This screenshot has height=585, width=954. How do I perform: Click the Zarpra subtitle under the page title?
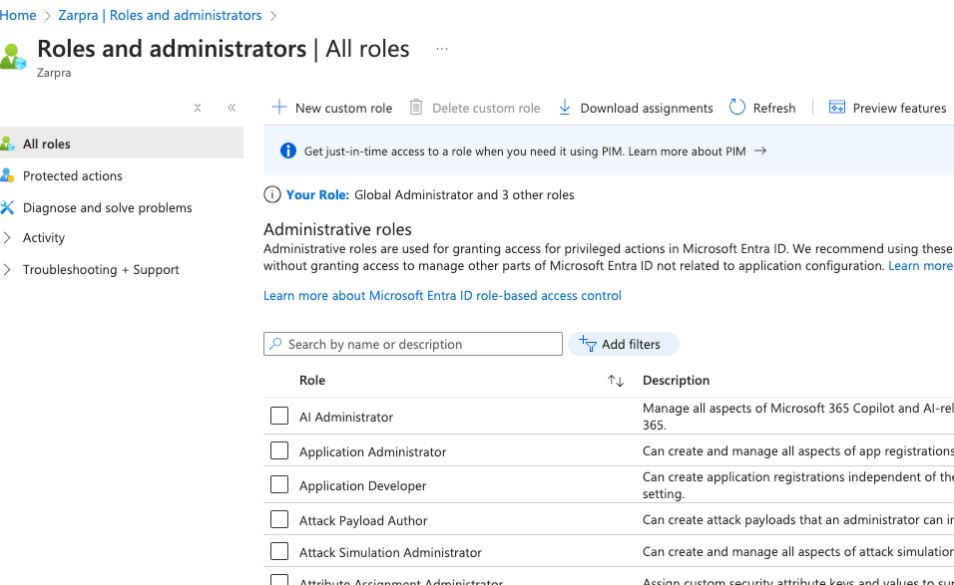coord(54,73)
